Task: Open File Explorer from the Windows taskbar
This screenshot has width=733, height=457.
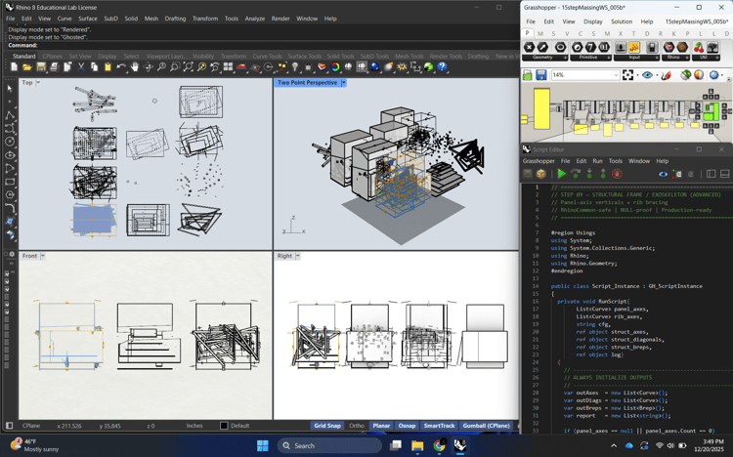Action: [417, 445]
